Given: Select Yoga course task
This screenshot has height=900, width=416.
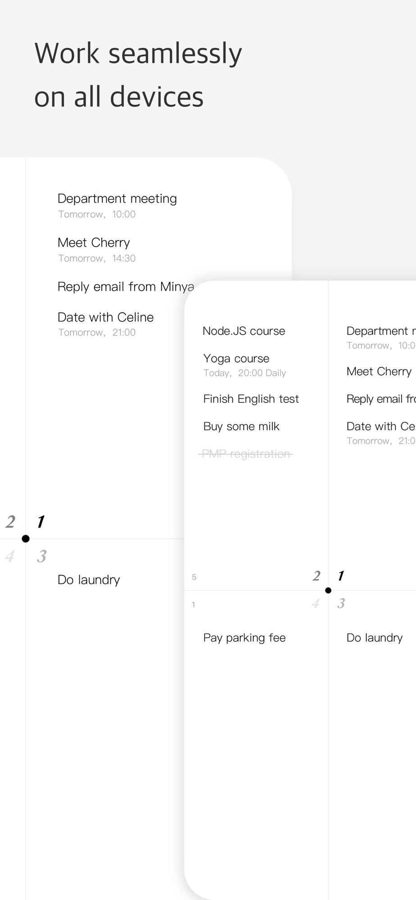Looking at the screenshot, I should coord(236,359).
